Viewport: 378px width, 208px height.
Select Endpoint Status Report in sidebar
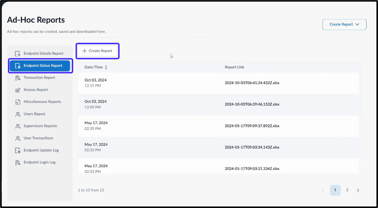tap(40, 66)
